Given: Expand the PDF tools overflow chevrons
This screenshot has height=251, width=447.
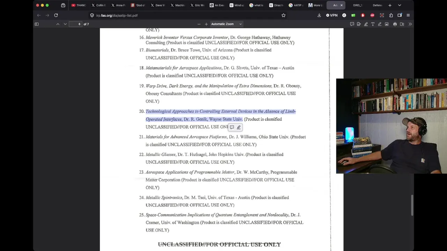Looking at the screenshot, I should click(x=410, y=24).
